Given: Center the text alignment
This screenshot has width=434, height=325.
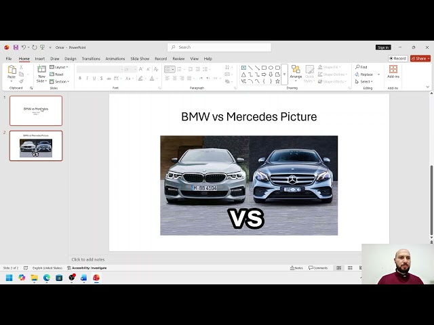Looking at the screenshot, I should click(175, 79).
